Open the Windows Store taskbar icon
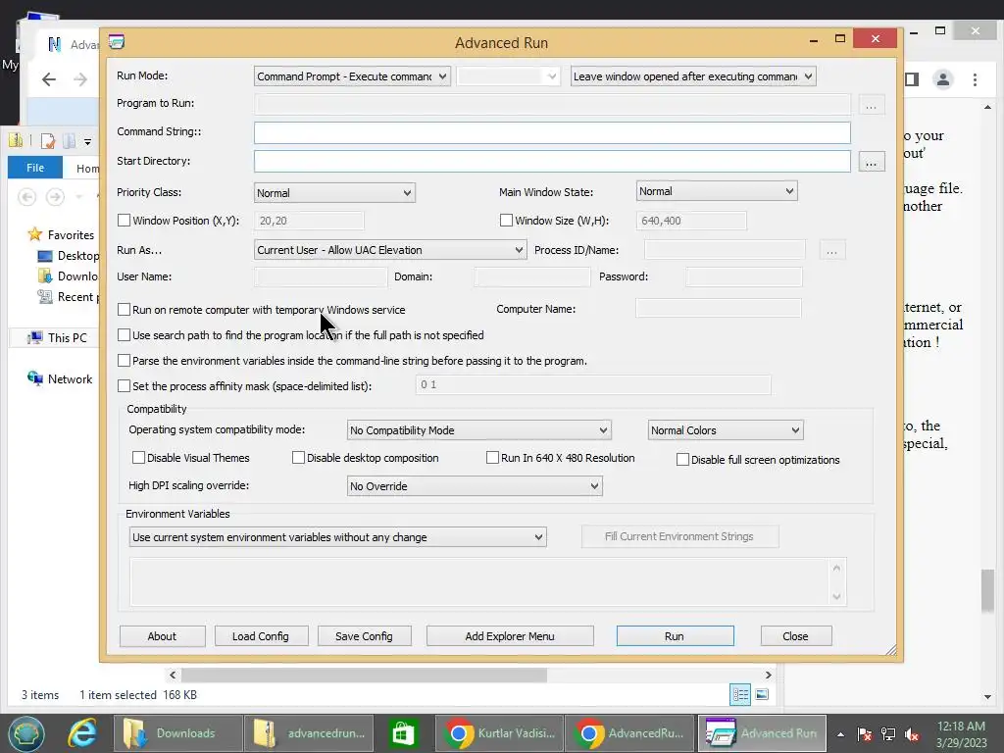Screen dimensions: 1004x753 pos(403,733)
